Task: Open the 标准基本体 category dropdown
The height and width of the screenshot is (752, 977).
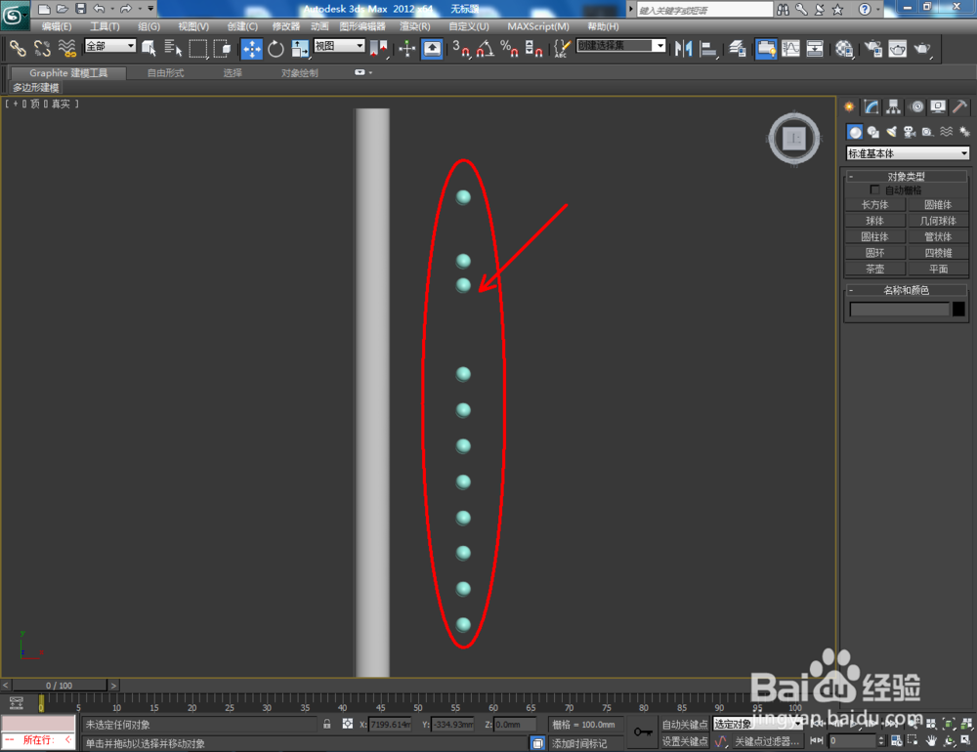Action: coord(908,153)
